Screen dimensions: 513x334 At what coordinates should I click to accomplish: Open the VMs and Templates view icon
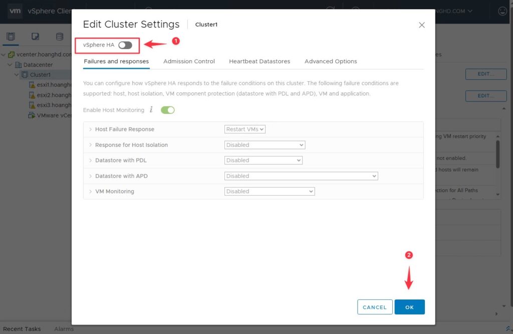[x=36, y=36]
